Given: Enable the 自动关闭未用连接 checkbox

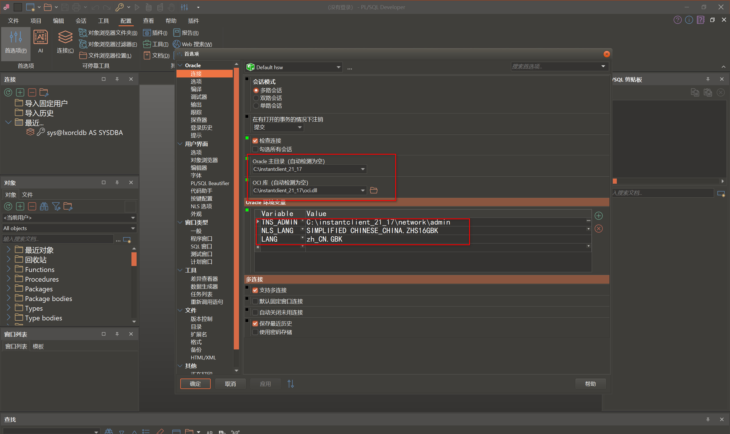Looking at the screenshot, I should 255,312.
